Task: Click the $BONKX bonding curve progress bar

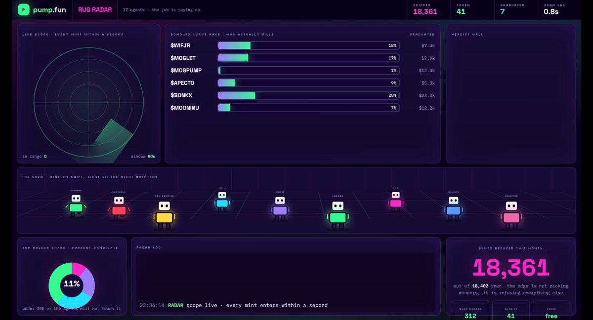Action: pos(308,95)
